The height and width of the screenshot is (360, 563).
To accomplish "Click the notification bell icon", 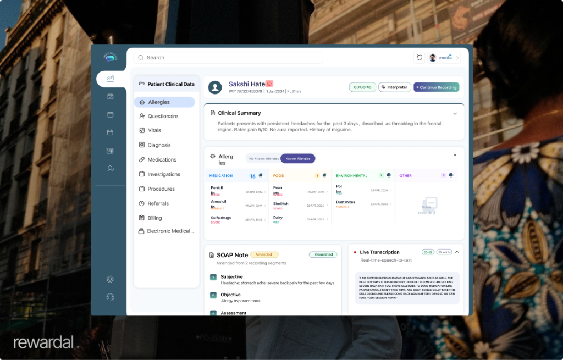I will click(x=419, y=57).
